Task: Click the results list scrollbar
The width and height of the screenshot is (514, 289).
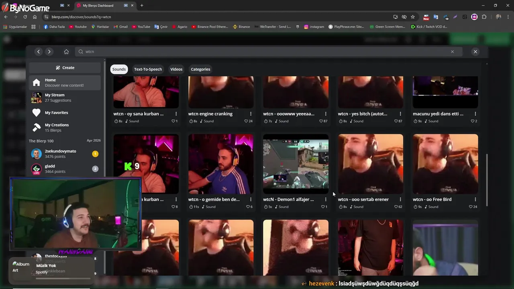Action: (x=487, y=180)
